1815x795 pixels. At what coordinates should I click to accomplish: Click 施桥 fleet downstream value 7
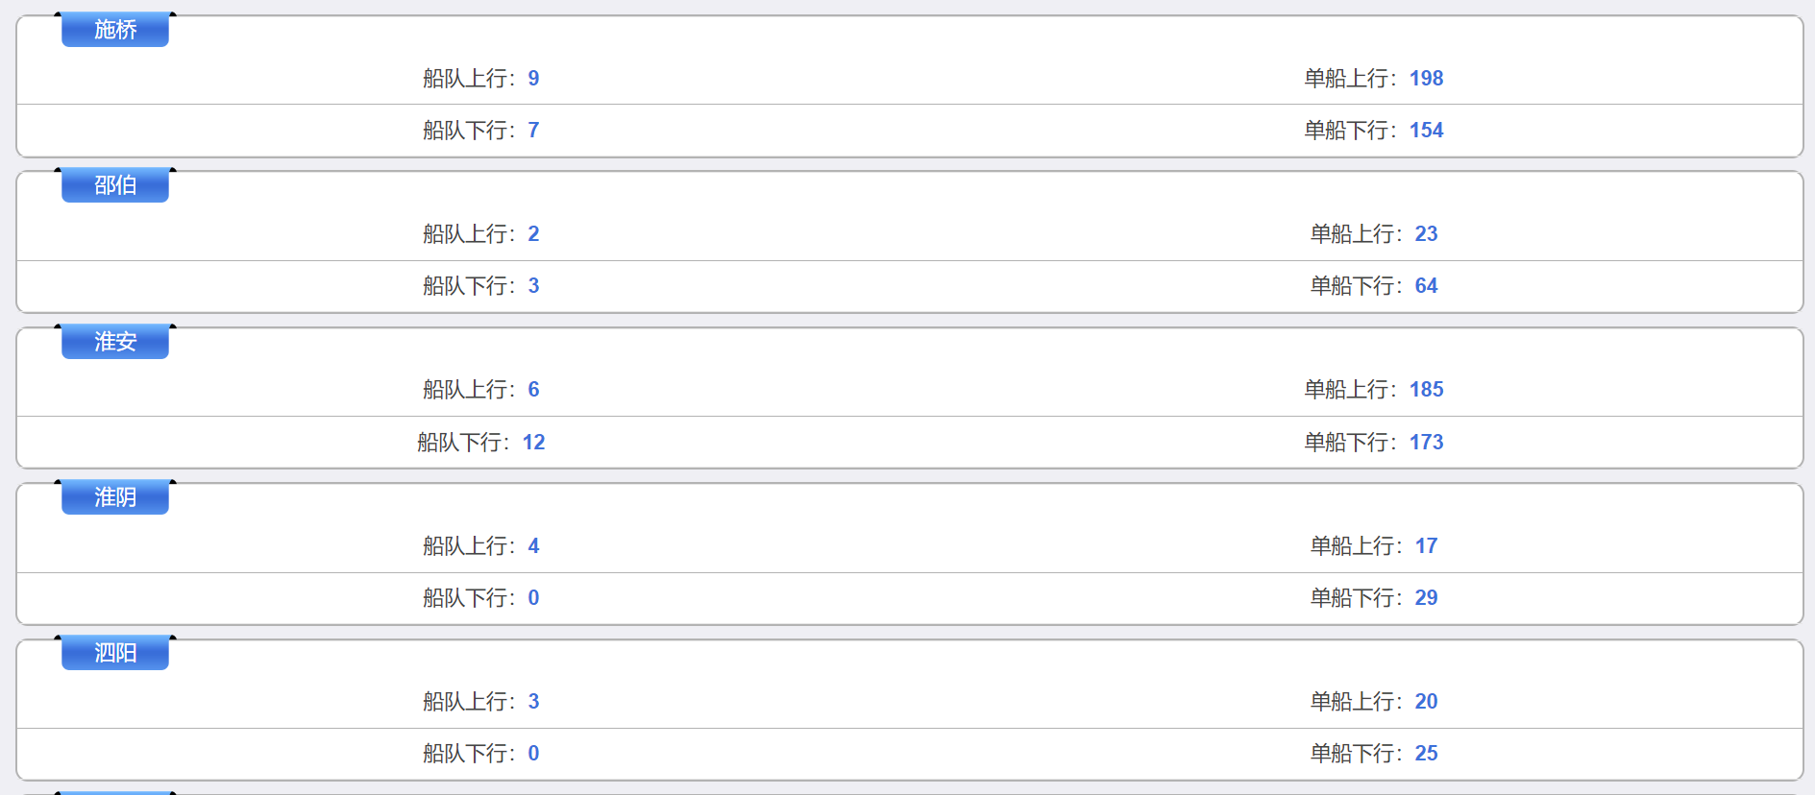[533, 131]
